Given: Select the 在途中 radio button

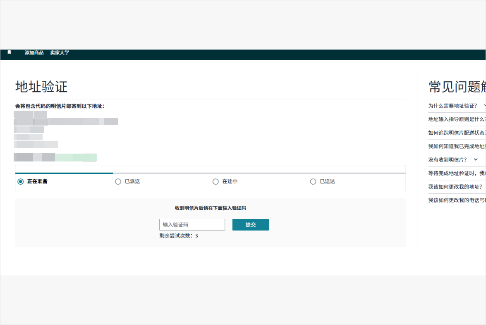Looking at the screenshot, I should (x=215, y=181).
